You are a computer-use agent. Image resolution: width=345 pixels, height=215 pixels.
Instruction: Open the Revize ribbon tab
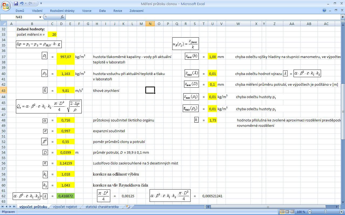point(118,11)
